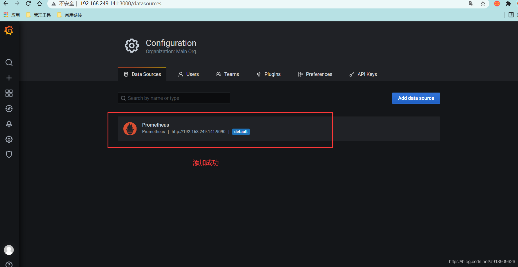Viewport: 518px width, 267px height.
Task: Click the Organization: Main Org. subtitle
Action: tap(171, 51)
